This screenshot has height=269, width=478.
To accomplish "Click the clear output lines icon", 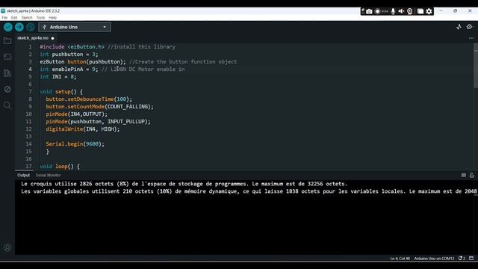I will point(464,175).
